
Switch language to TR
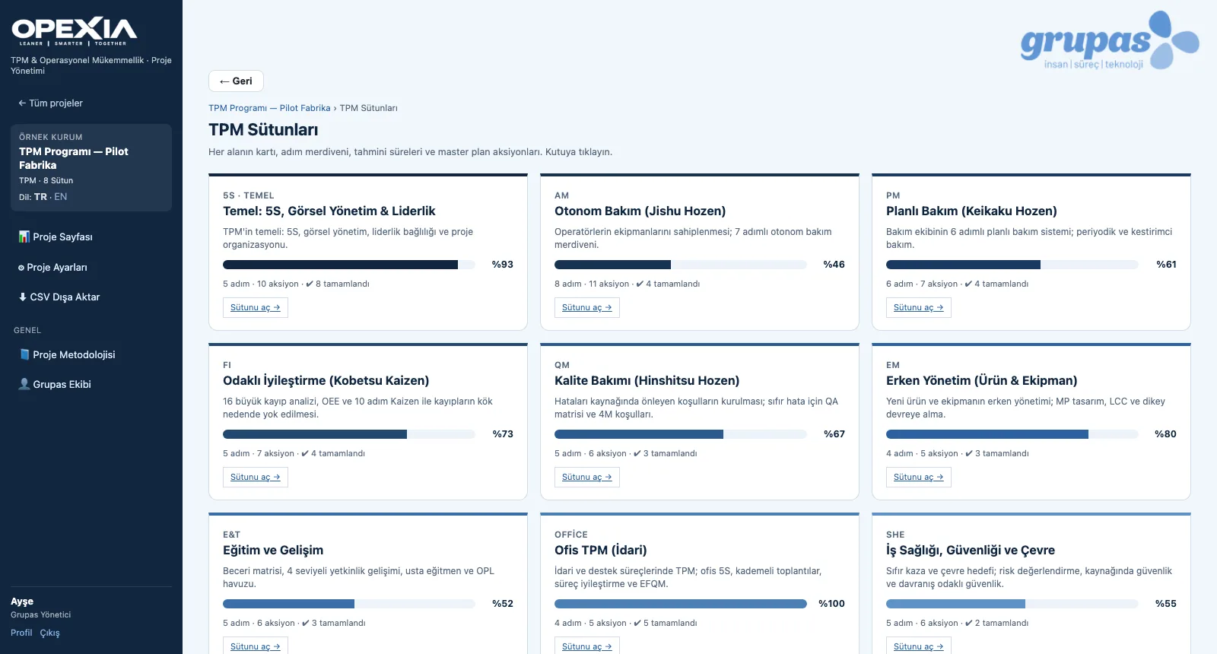pyautogui.click(x=40, y=197)
